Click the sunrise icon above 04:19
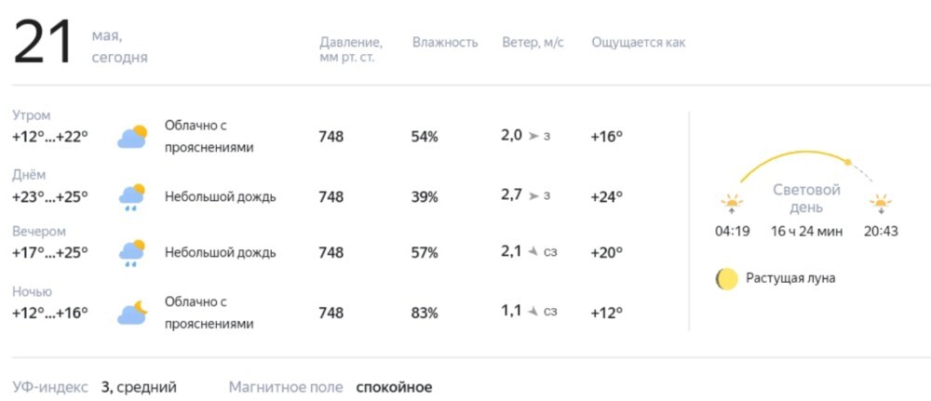This screenshot has width=931, height=401. [x=732, y=204]
